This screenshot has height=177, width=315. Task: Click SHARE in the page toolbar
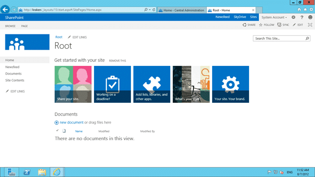click(x=249, y=25)
